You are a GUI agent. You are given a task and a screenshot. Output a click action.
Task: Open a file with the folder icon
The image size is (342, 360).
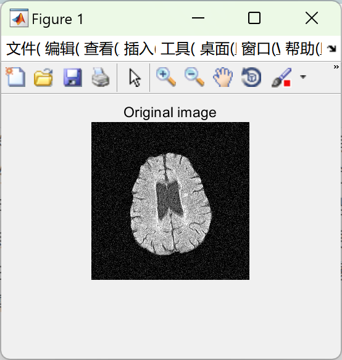coord(43,78)
